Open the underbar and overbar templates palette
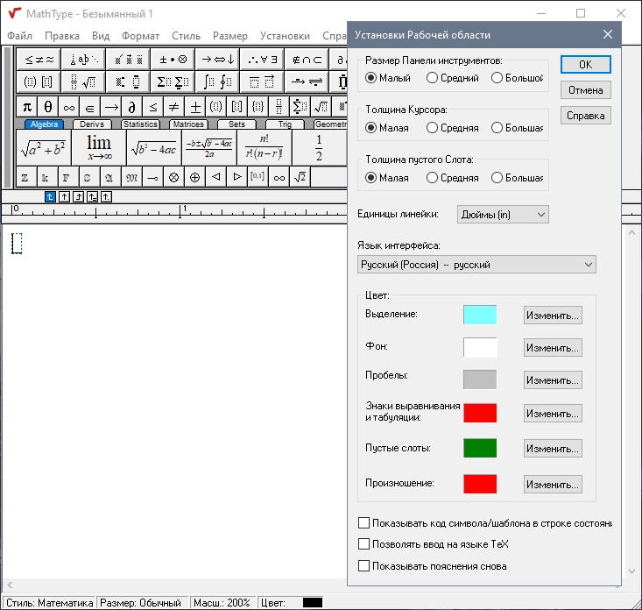 pyautogui.click(x=263, y=82)
